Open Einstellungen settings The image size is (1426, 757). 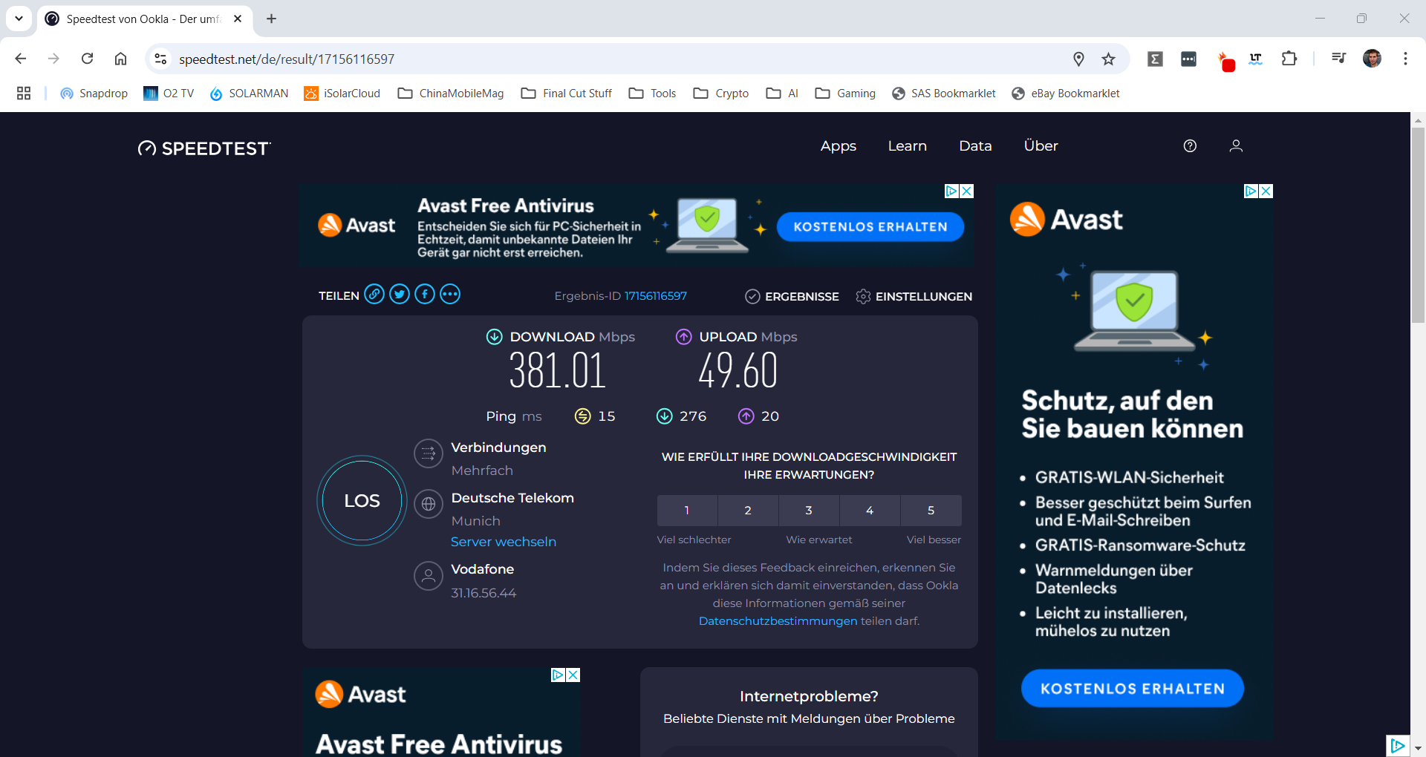(914, 296)
